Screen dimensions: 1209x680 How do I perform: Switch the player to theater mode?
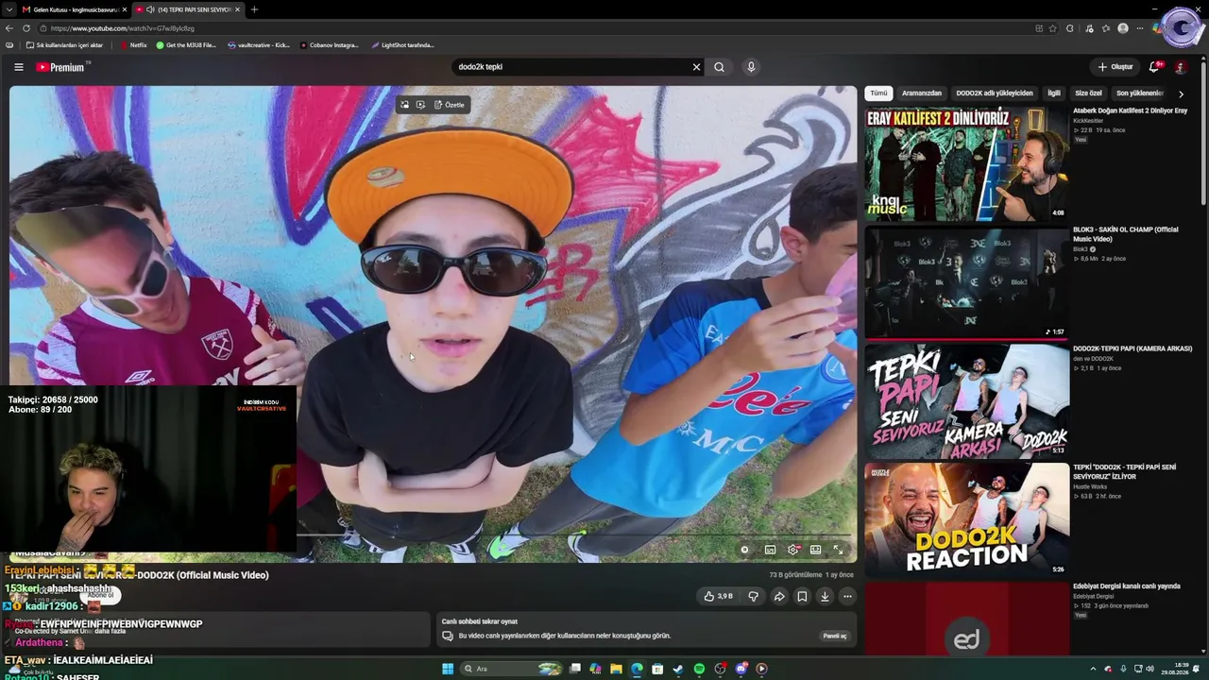point(815,550)
